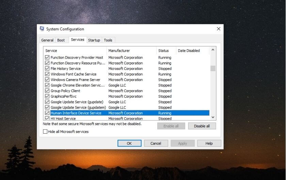Click the System Configuration title bar icon
286x180 pixels.
tap(42, 29)
